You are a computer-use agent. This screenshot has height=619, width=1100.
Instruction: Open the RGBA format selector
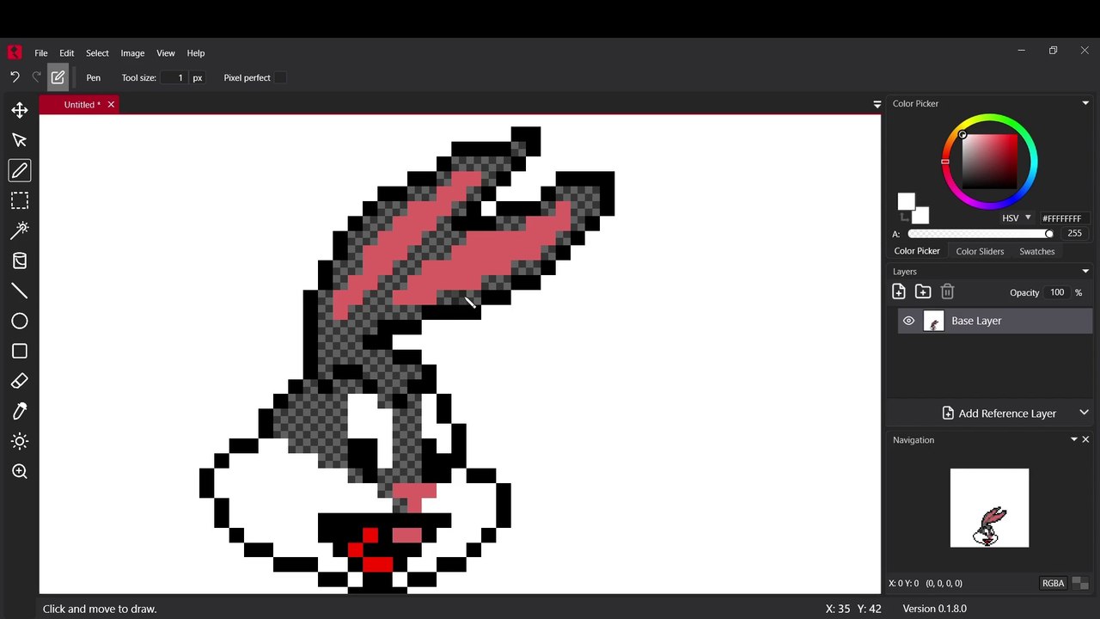pos(1053,583)
